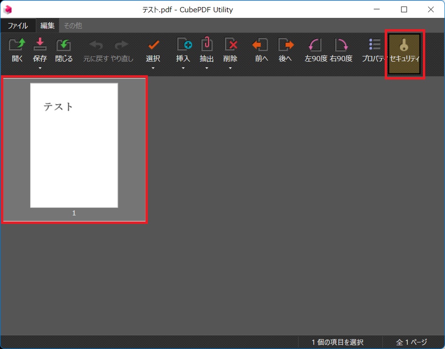Click status text 1 個の項目を選択
Viewport: 445px width, 349px height.
click(338, 342)
